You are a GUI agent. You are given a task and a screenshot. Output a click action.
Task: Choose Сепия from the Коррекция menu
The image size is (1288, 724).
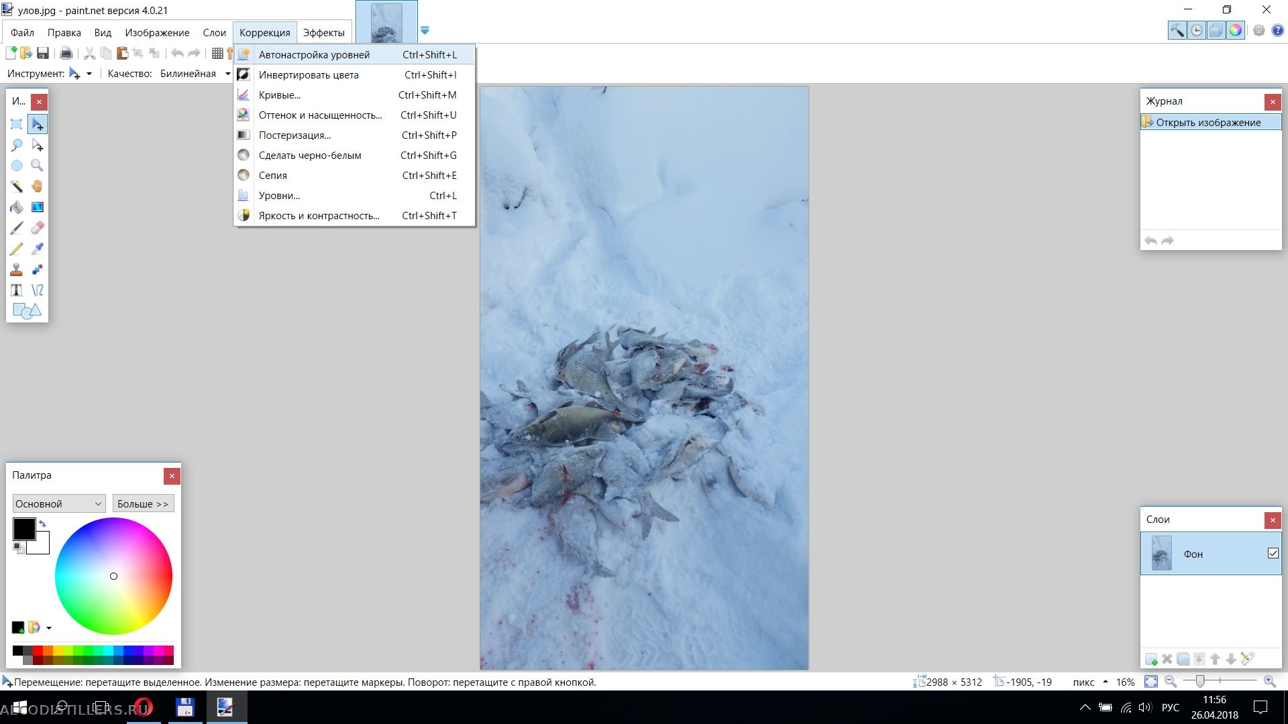pyautogui.click(x=273, y=176)
